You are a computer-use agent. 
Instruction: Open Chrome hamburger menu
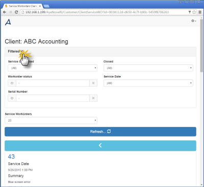200,12
